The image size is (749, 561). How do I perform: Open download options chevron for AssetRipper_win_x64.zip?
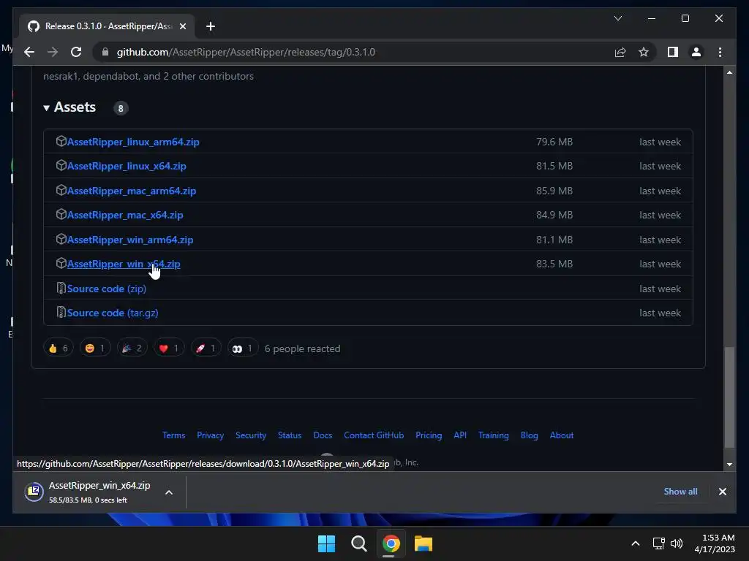[169, 492]
